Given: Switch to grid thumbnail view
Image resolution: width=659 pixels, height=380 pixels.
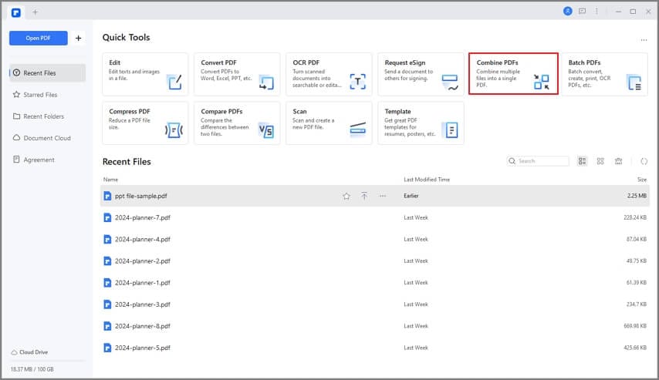Looking at the screenshot, I should pos(600,161).
